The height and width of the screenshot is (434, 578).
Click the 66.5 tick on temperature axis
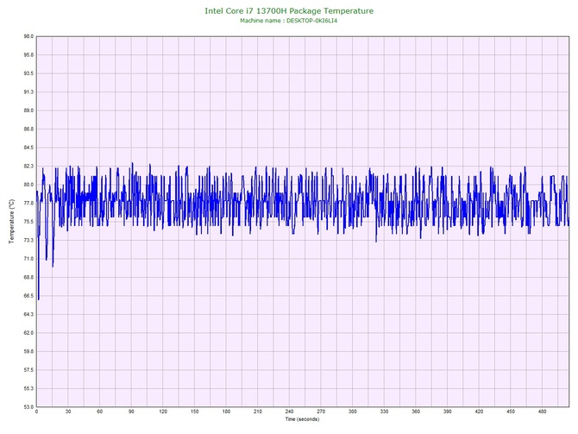click(28, 296)
